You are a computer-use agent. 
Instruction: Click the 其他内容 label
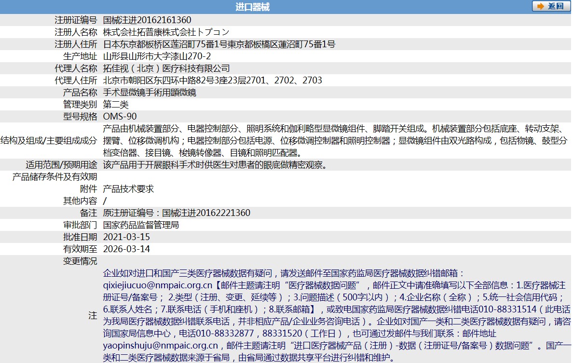pos(80,201)
